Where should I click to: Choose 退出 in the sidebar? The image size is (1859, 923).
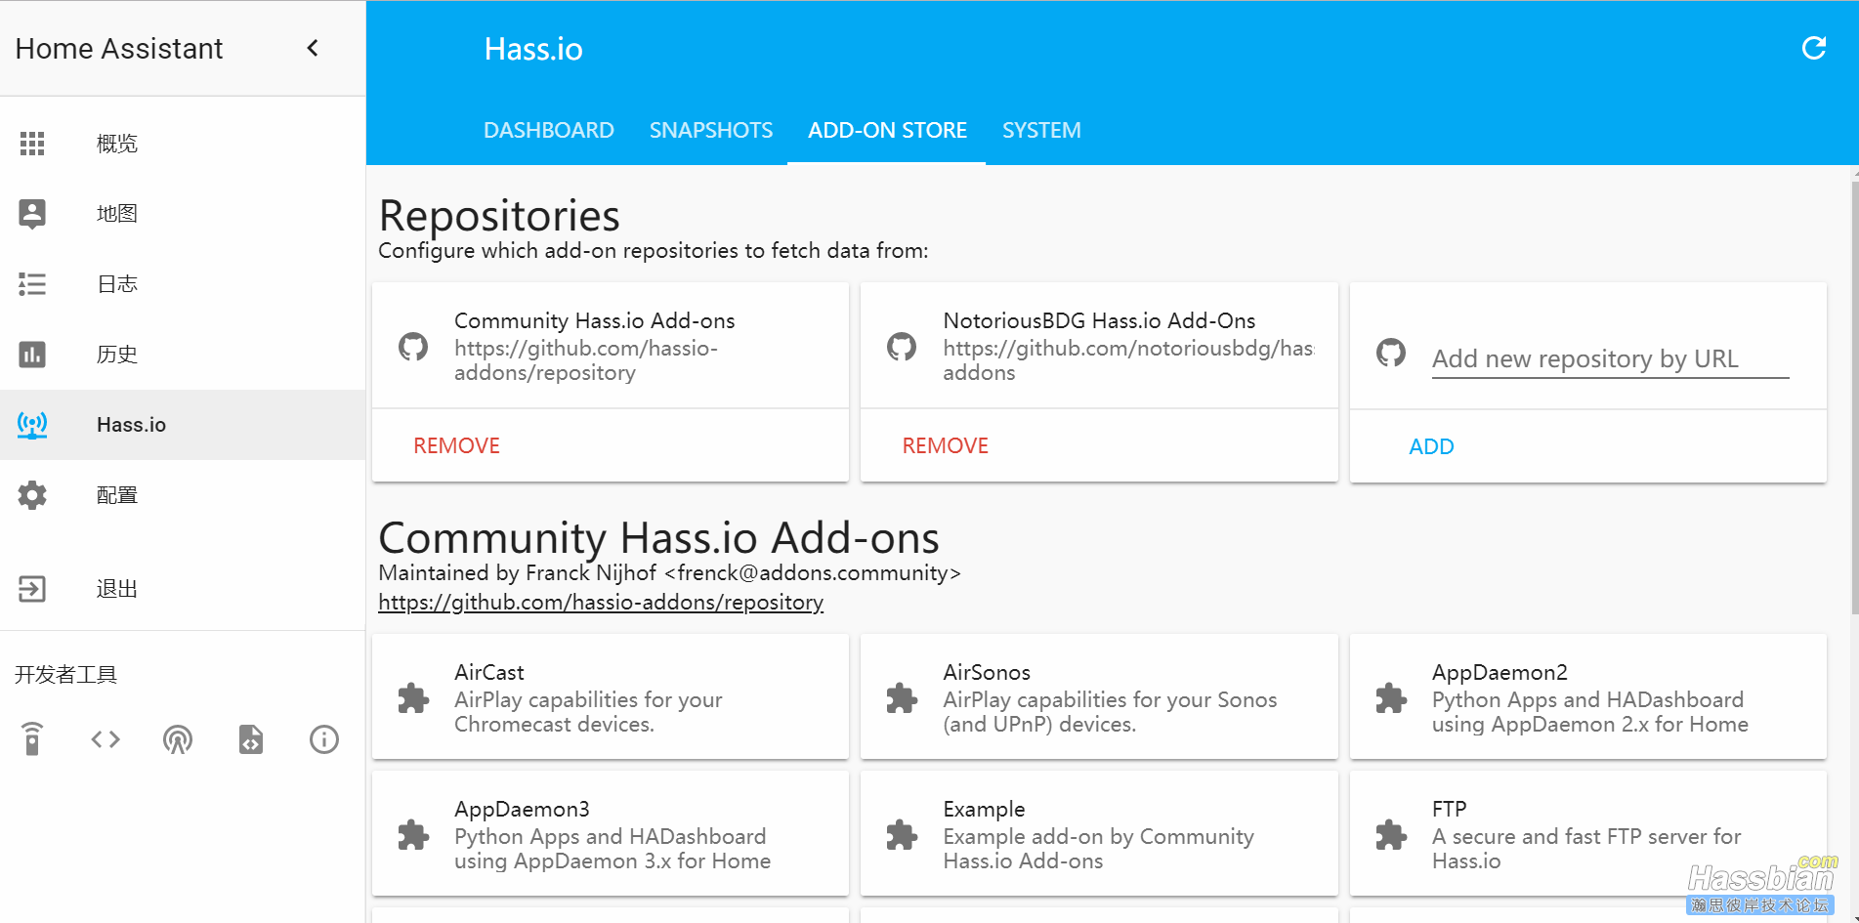point(117,589)
